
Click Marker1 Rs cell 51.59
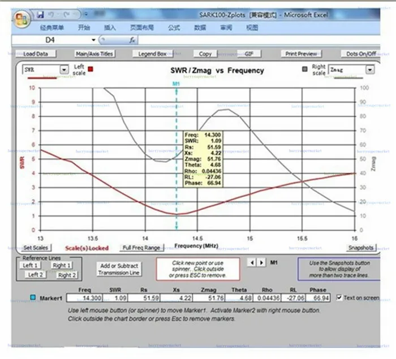[144, 298]
